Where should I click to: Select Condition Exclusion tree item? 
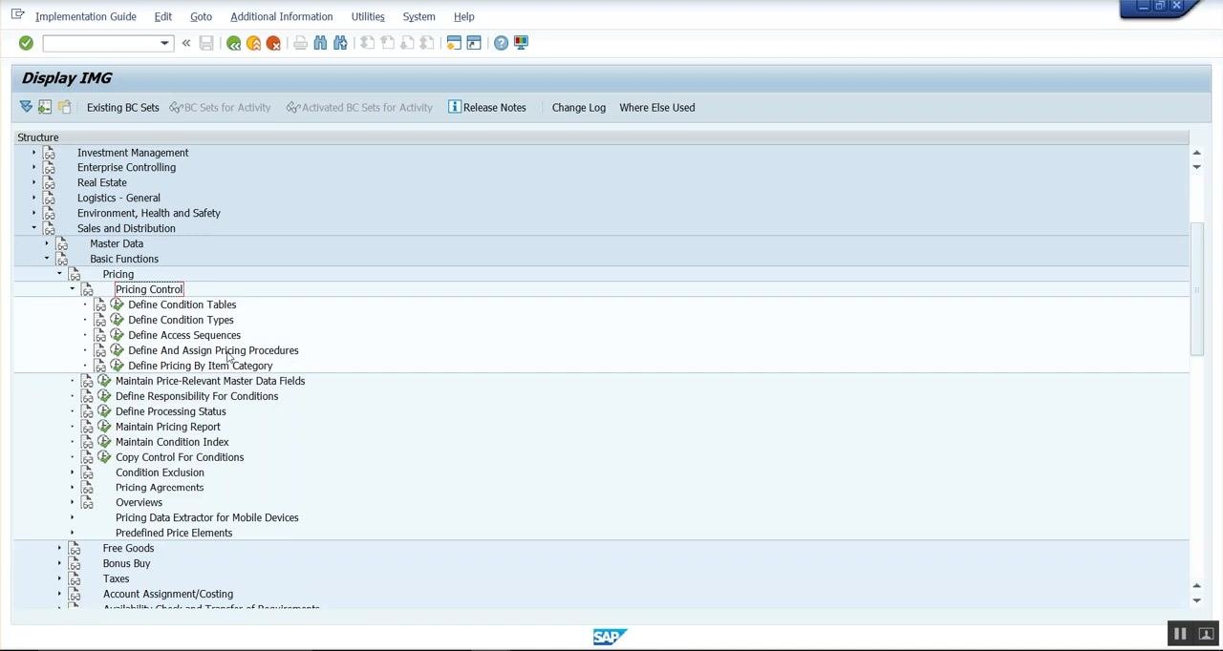point(160,472)
